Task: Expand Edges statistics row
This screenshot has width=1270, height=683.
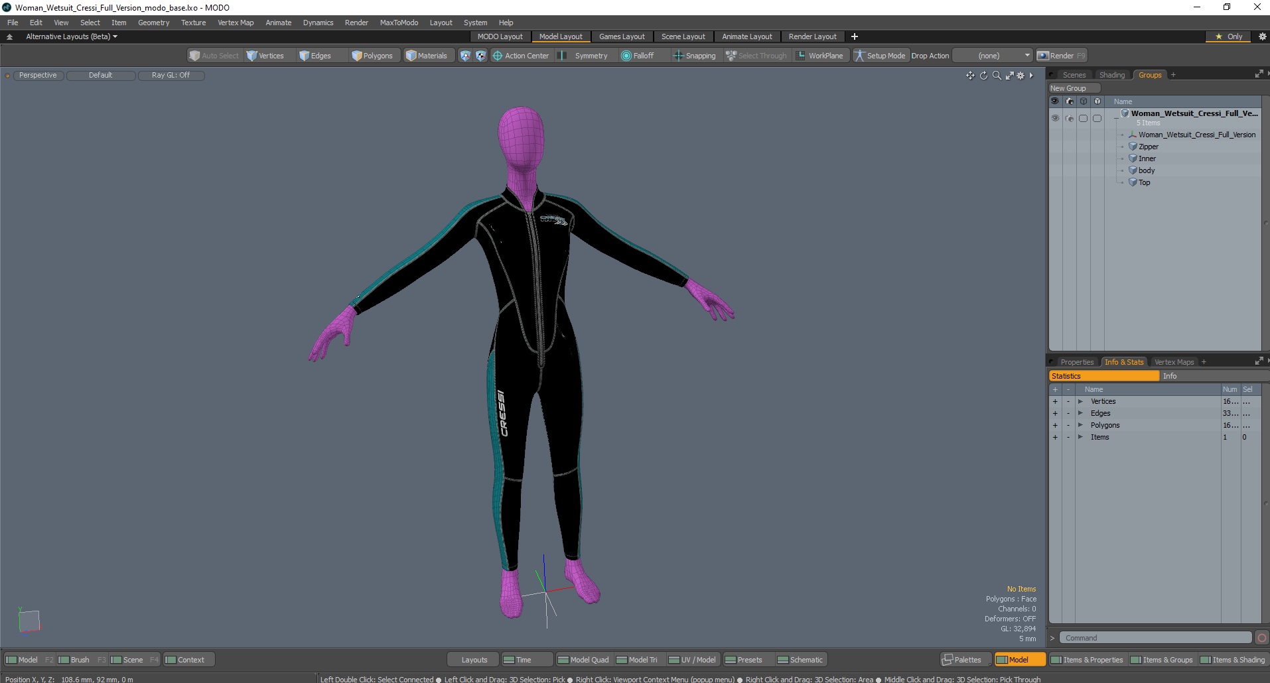Action: pyautogui.click(x=1080, y=413)
